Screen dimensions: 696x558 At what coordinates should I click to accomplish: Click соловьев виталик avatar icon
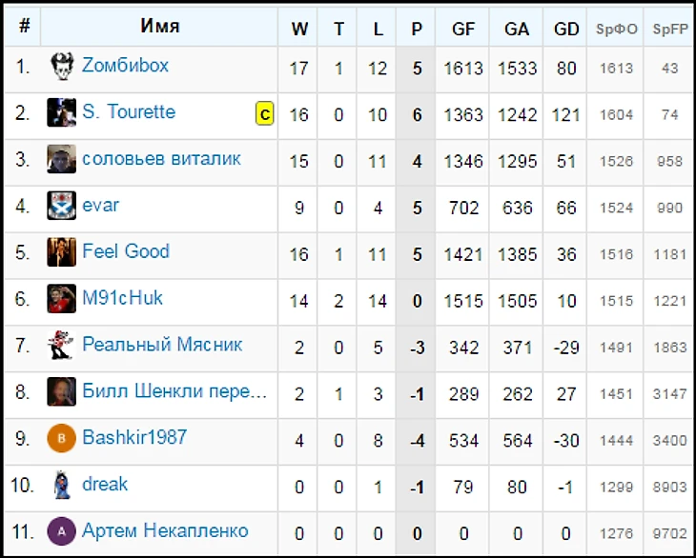tap(61, 160)
